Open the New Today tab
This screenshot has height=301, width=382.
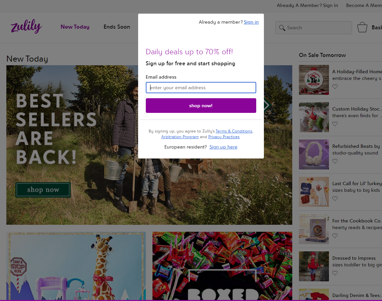pyautogui.click(x=75, y=27)
